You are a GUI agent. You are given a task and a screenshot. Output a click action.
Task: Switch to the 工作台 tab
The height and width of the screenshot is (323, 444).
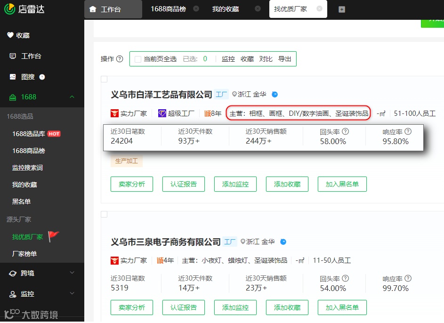pyautogui.click(x=113, y=9)
